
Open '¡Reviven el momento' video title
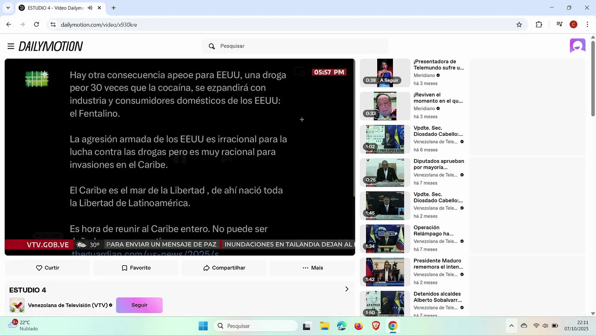pos(438,98)
